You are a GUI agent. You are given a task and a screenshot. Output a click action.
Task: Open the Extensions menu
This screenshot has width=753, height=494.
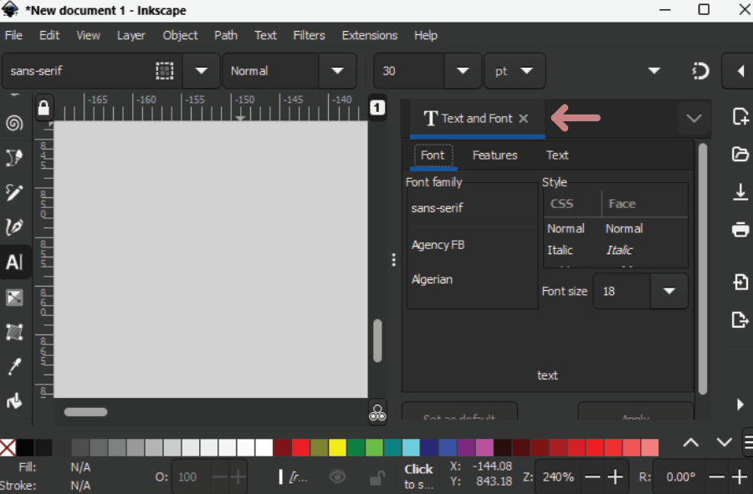click(x=369, y=35)
